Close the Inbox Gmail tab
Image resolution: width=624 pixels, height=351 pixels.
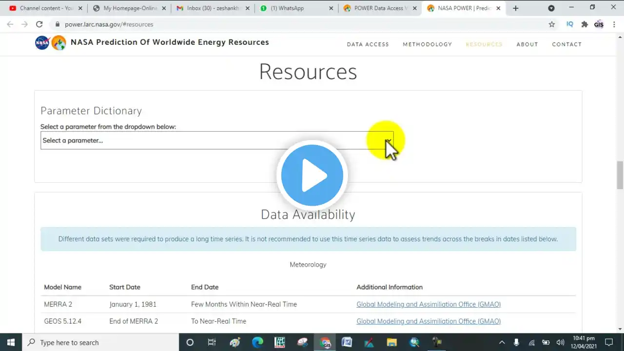pyautogui.click(x=248, y=8)
